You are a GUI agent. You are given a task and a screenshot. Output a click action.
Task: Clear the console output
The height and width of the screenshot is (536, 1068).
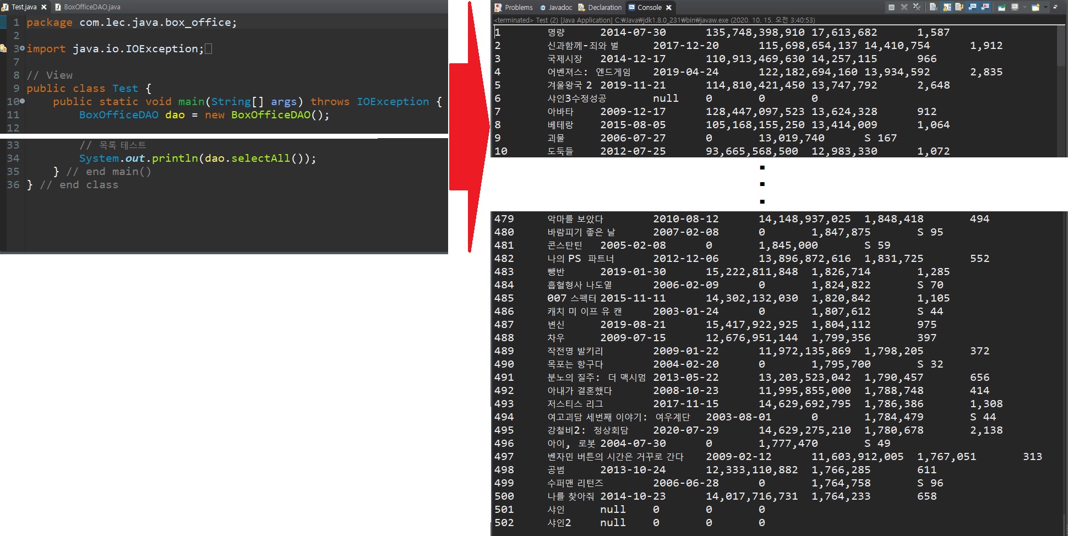tap(934, 7)
